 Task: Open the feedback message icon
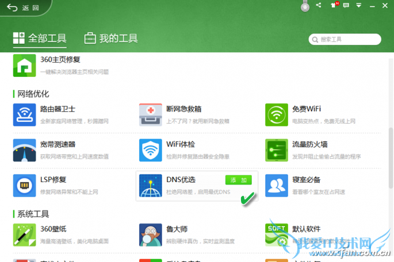point(346,5)
